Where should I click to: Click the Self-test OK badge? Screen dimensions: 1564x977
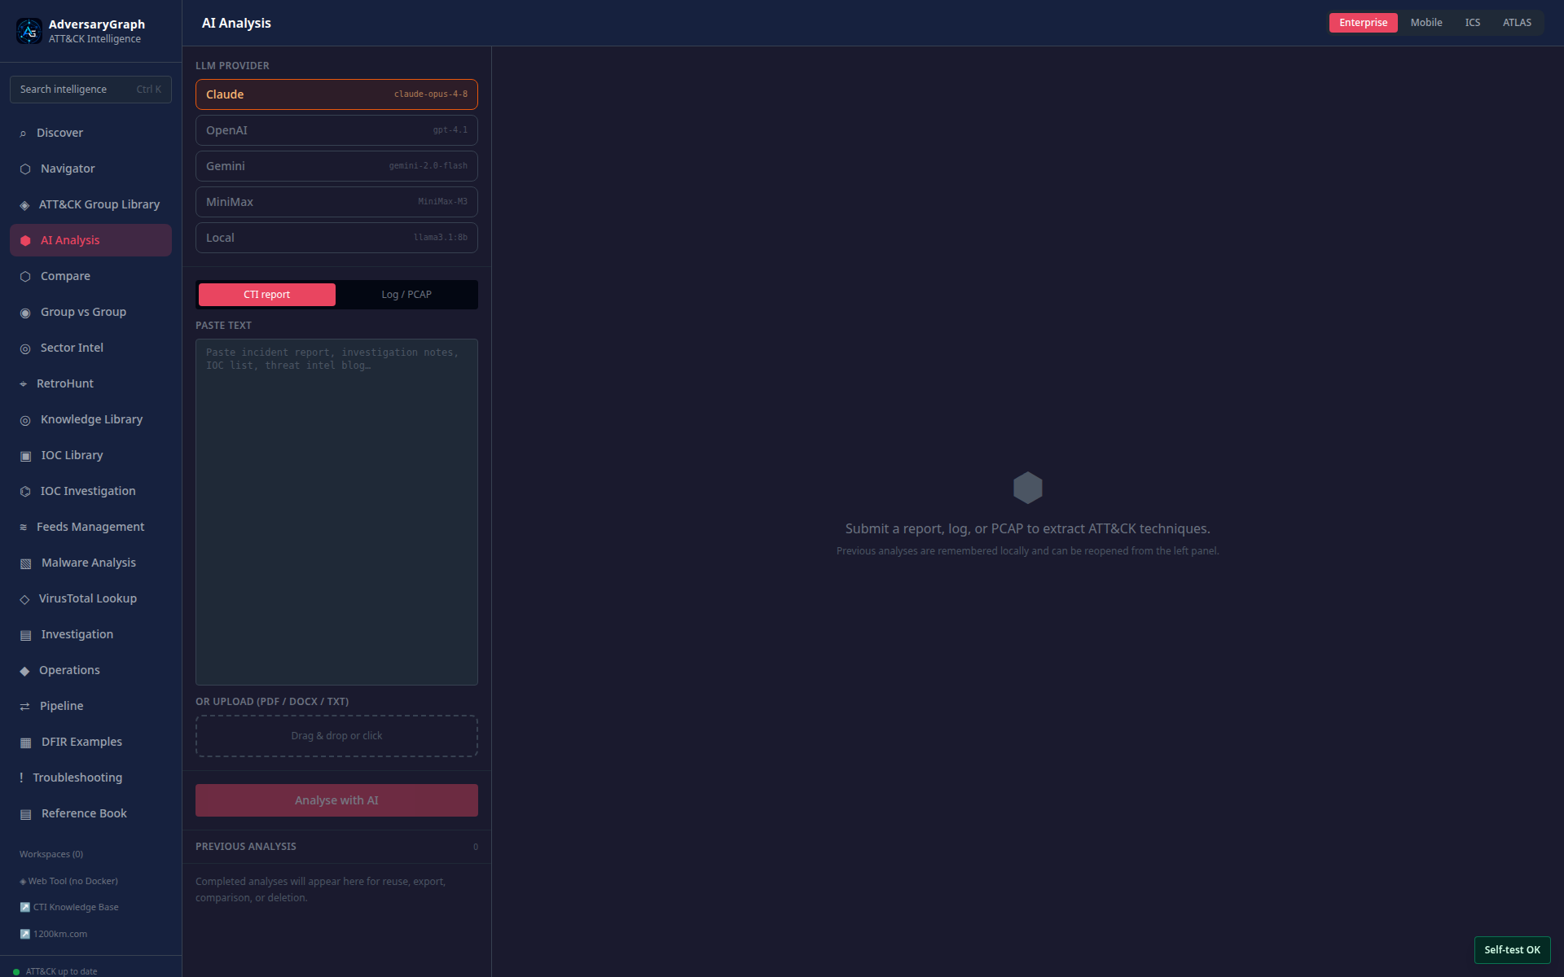1512,950
